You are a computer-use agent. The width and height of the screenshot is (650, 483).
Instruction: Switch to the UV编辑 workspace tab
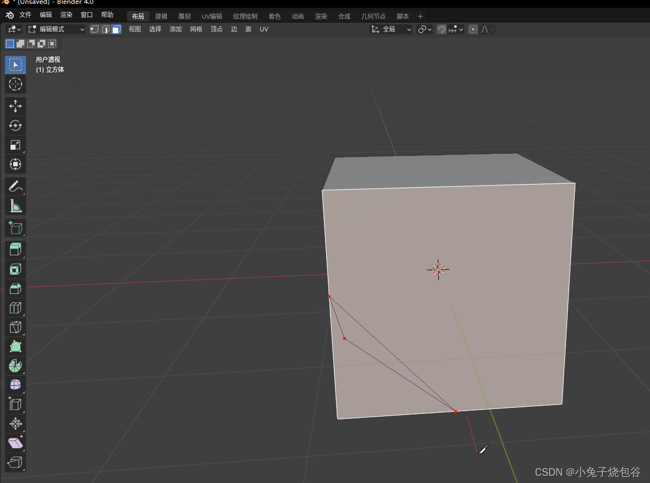212,17
